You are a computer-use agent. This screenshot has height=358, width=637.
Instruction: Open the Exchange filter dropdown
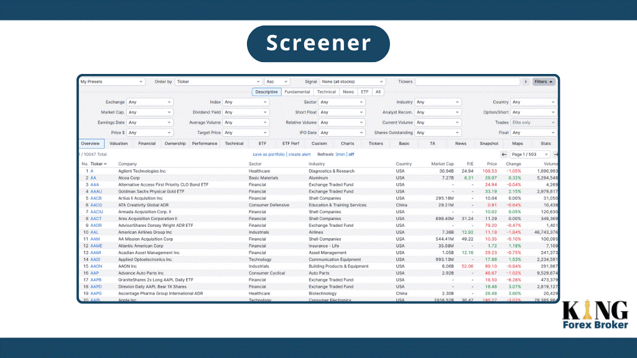coord(150,102)
